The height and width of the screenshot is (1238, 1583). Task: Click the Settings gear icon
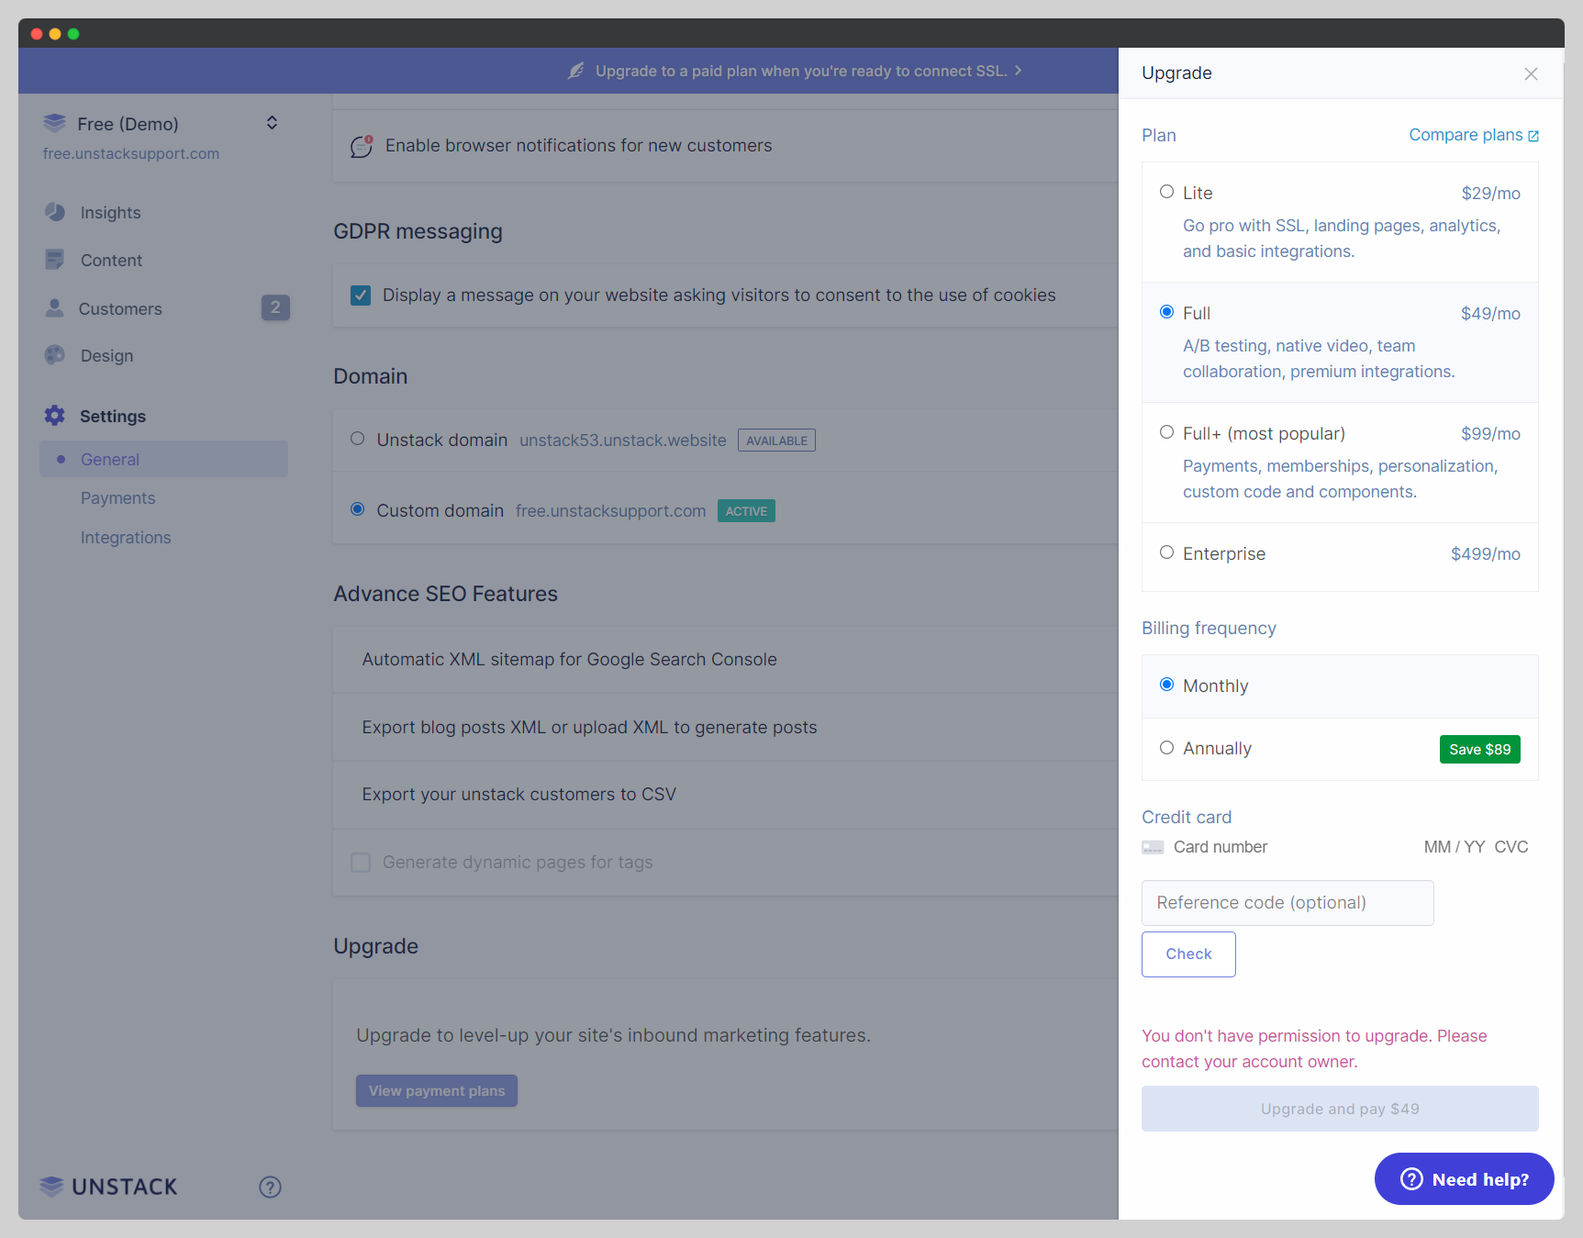pos(55,416)
